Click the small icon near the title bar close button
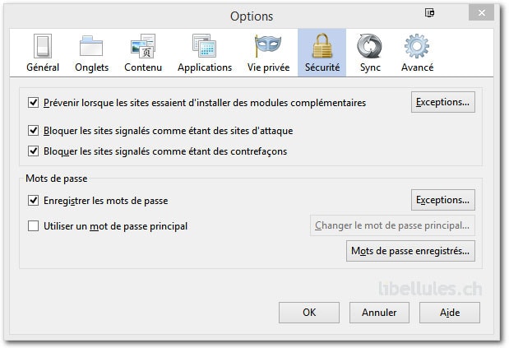 pyautogui.click(x=429, y=12)
